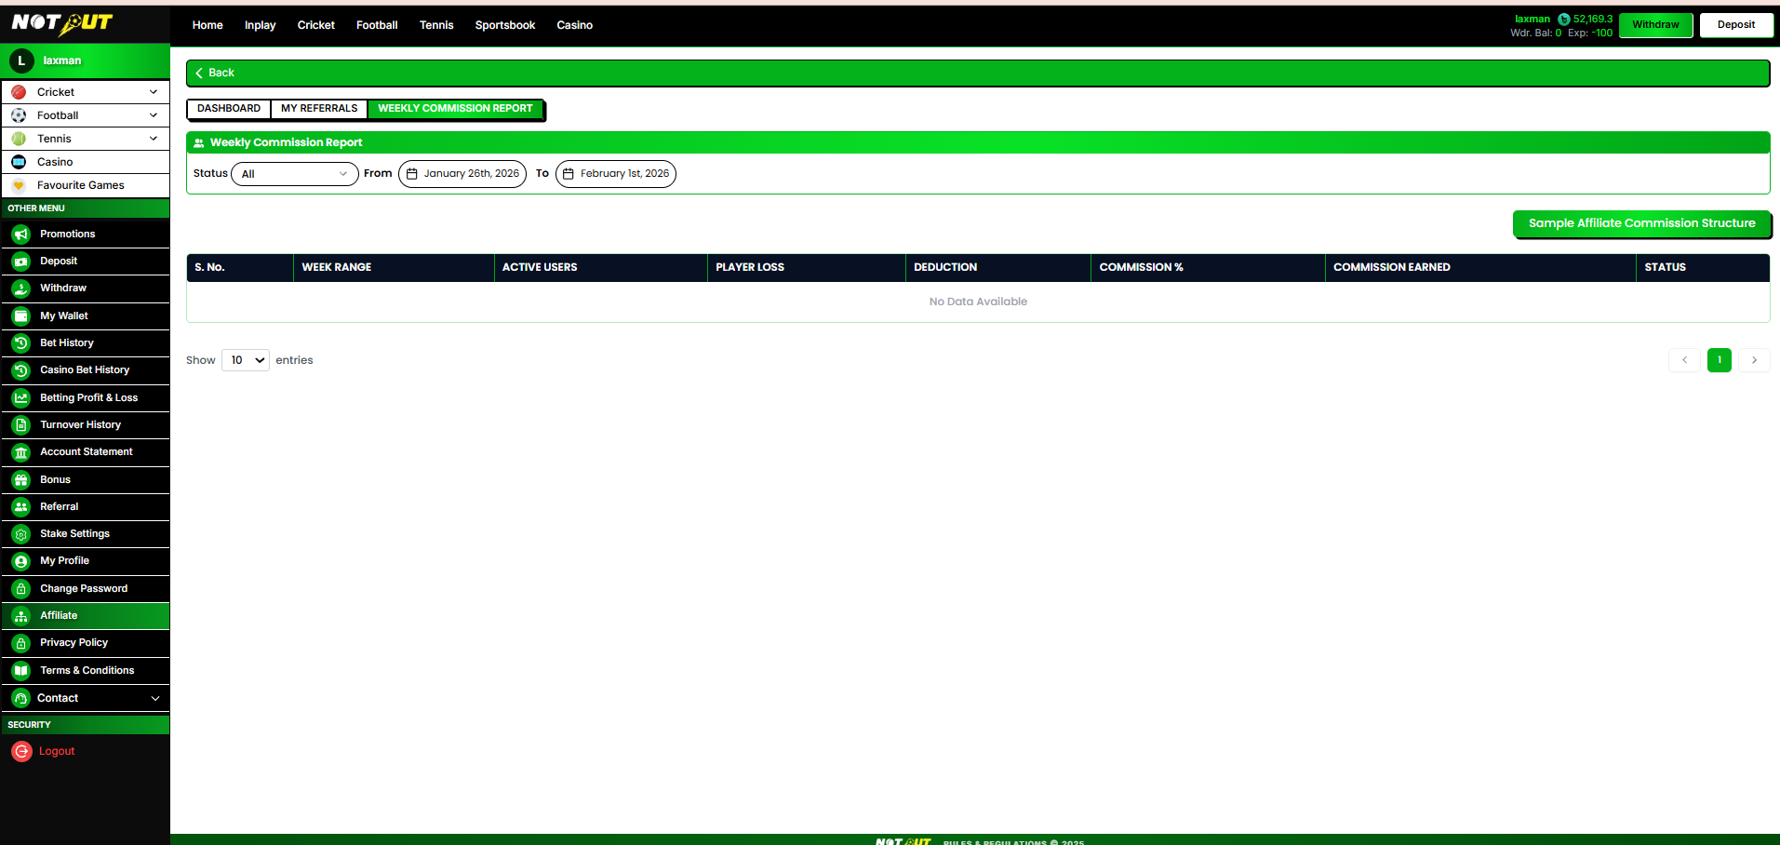Click the Referral people icon
This screenshot has width=1780, height=845.
tap(21, 507)
